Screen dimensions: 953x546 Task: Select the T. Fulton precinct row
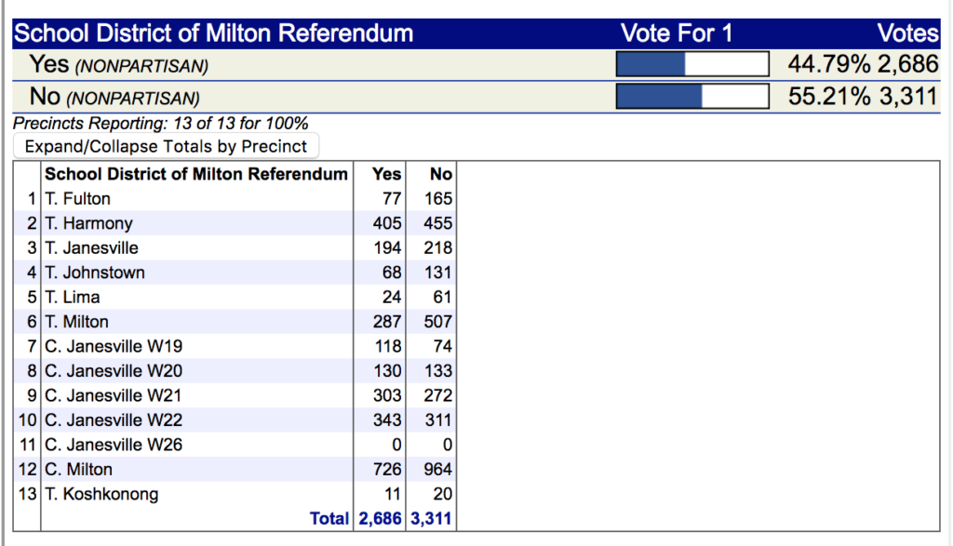pyautogui.click(x=235, y=199)
